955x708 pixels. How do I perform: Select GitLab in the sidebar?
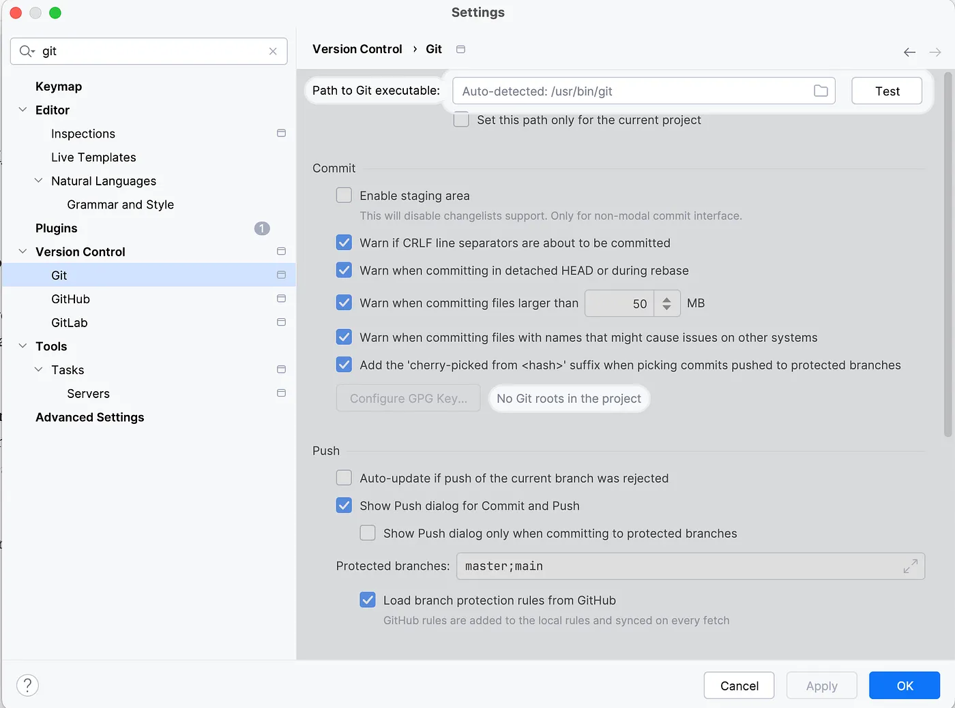[69, 322]
